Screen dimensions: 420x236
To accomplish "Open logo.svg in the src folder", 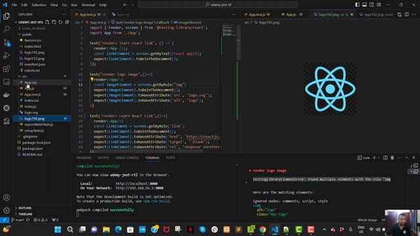I will 31,112.
